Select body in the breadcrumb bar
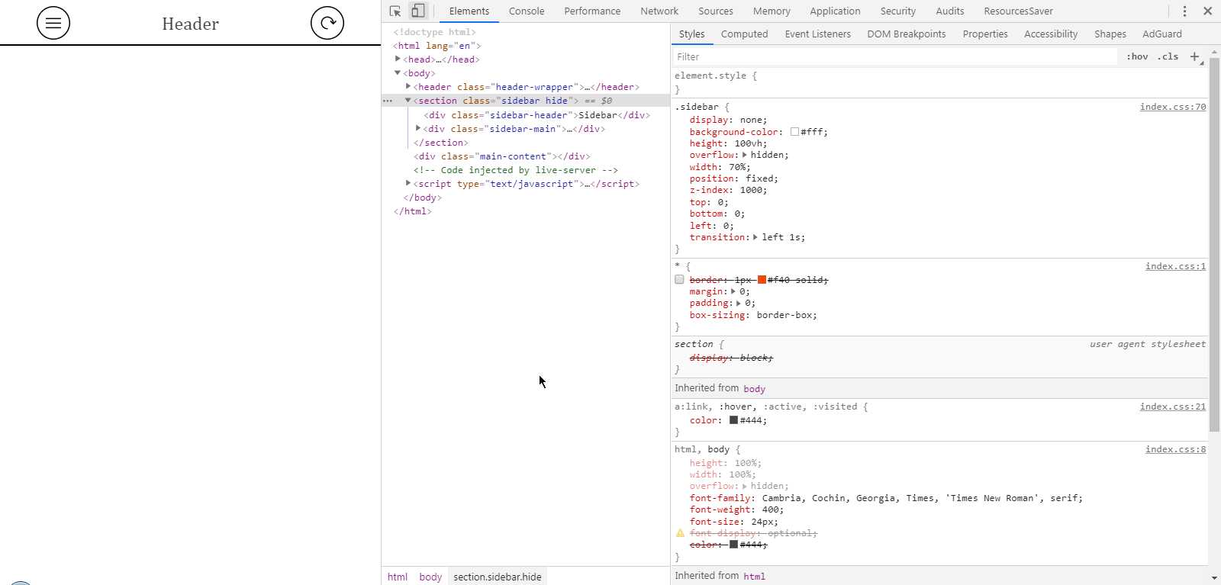1221x585 pixels. (430, 577)
